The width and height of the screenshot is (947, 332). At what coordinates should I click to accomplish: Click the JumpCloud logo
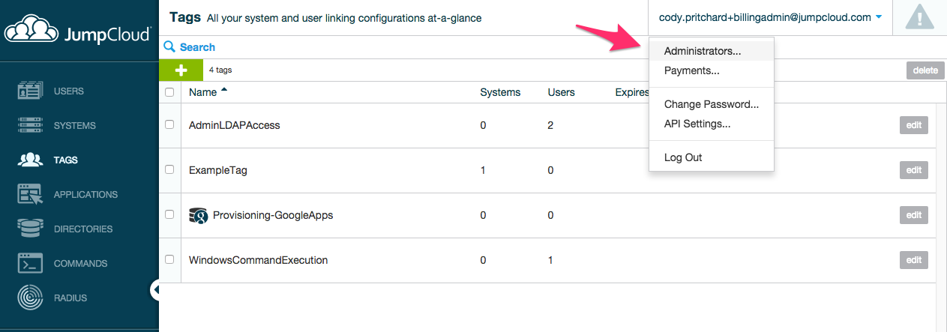point(78,30)
